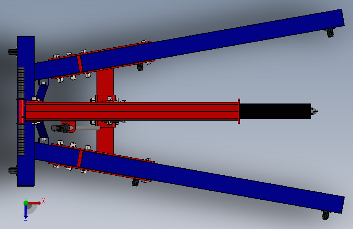353x229 pixels.
Task: Select the grey pointed tip on the black cylinder
Action: click(x=314, y=111)
